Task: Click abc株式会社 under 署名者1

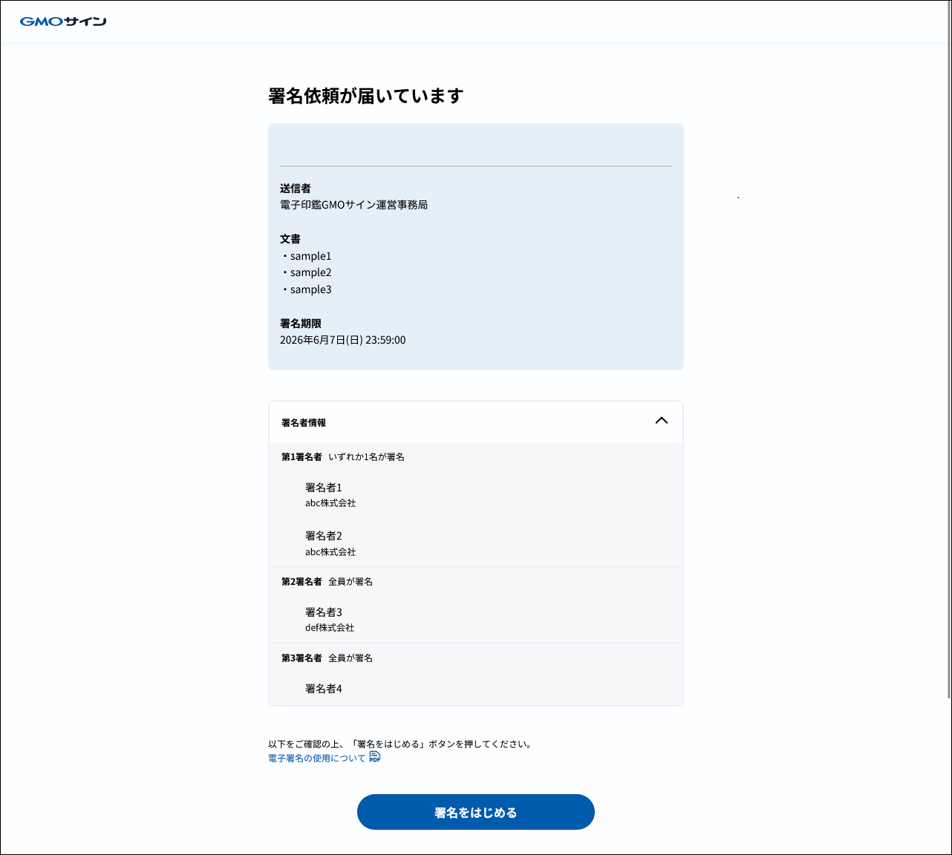Action: point(330,503)
